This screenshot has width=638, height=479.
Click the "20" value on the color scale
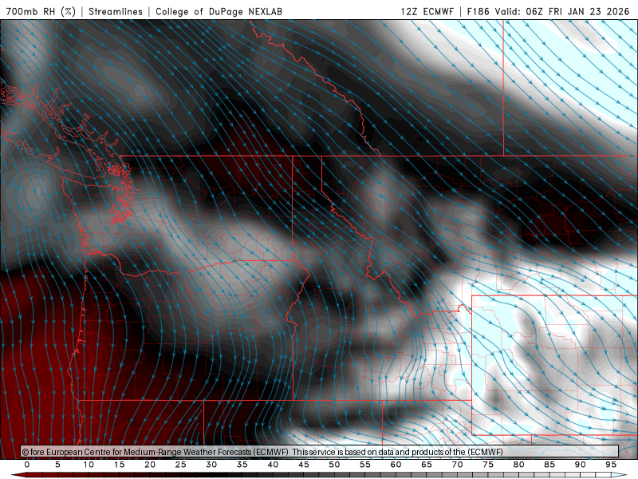point(150,465)
